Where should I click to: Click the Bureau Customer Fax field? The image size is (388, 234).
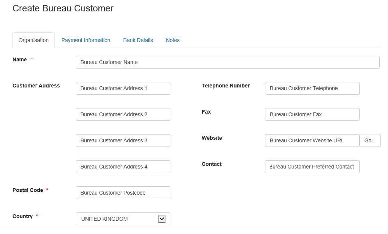pyautogui.click(x=312, y=114)
